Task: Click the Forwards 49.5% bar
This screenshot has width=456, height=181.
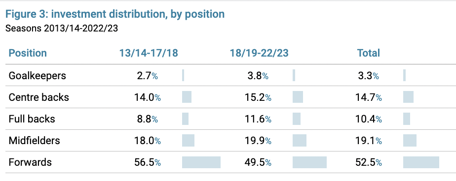Action: point(310,162)
